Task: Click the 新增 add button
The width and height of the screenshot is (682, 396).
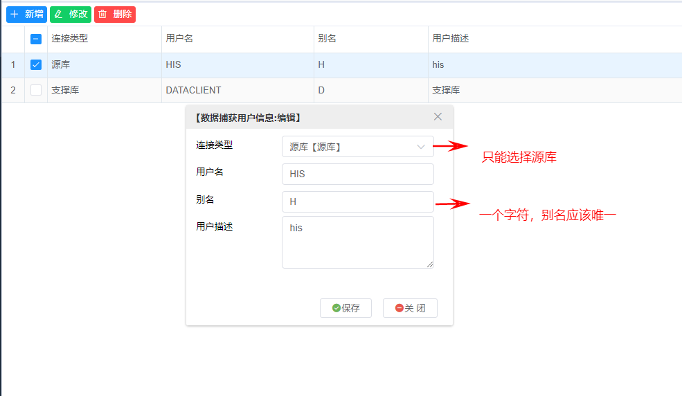Action: [26, 15]
